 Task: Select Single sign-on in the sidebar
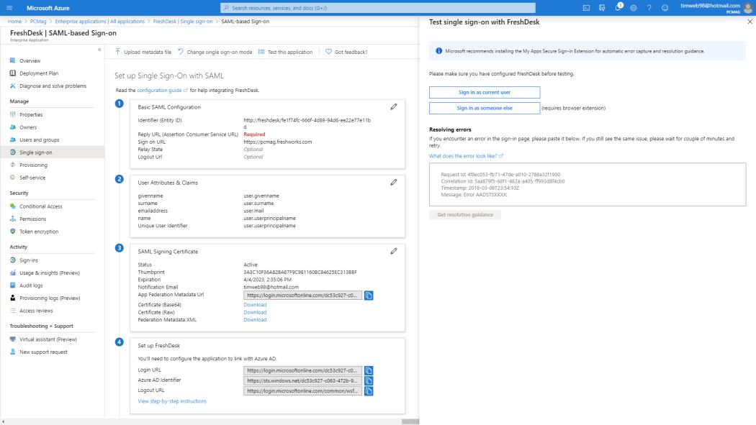[x=52, y=152]
